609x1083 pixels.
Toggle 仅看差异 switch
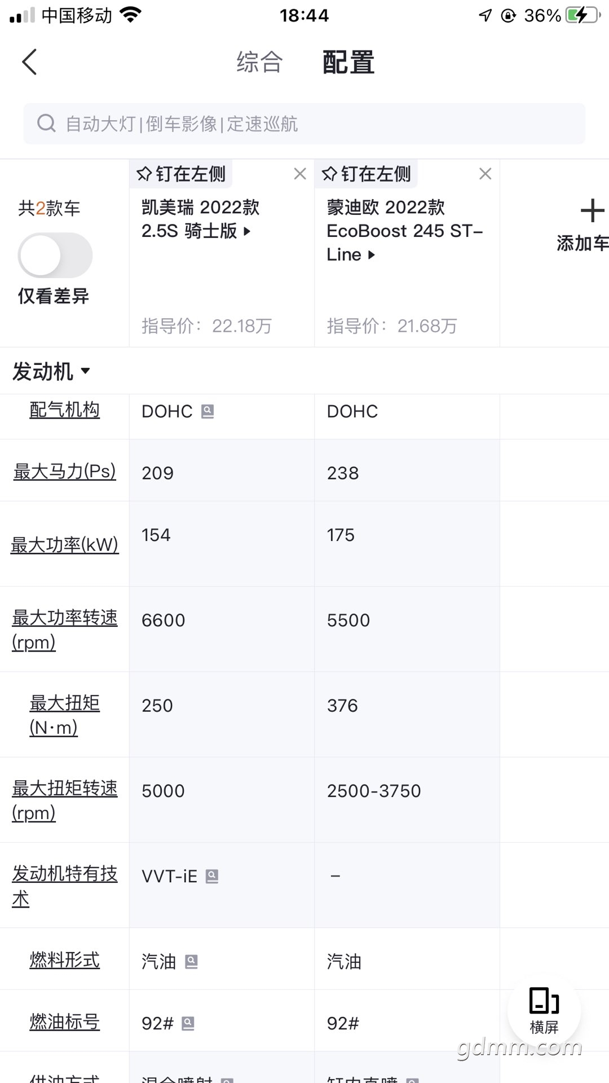point(55,255)
